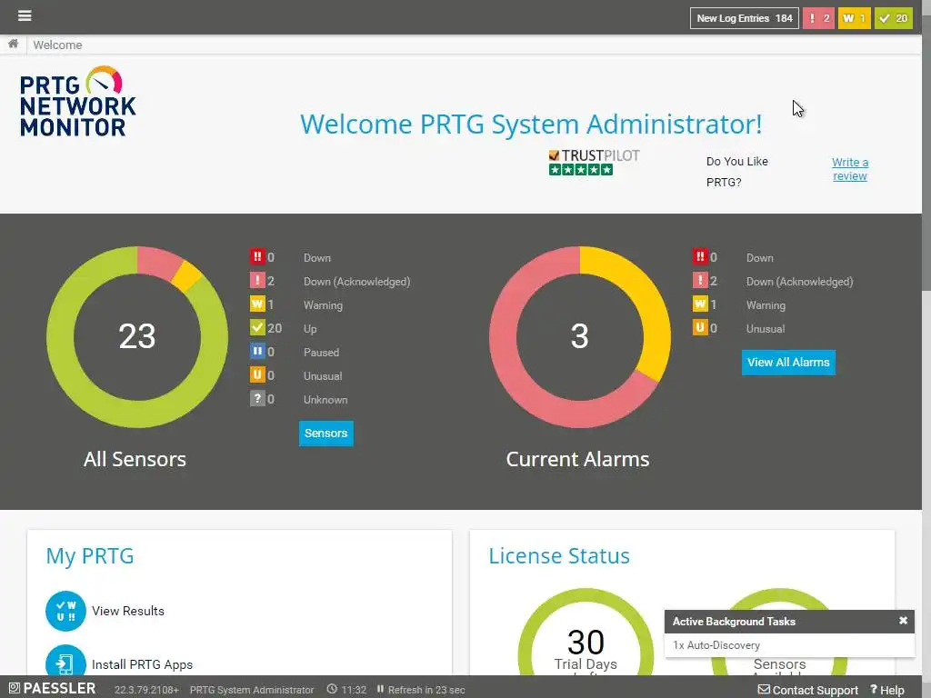Click Up checkmark icon in sensors legend

pyautogui.click(x=257, y=327)
